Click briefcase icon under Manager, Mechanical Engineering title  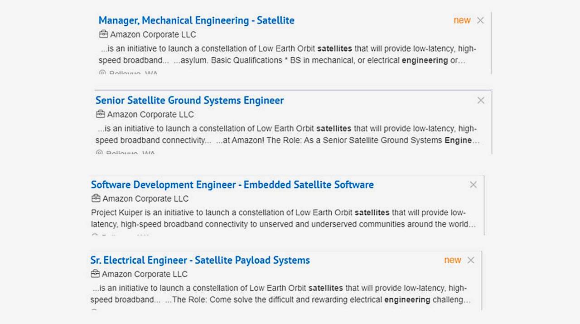coord(103,34)
